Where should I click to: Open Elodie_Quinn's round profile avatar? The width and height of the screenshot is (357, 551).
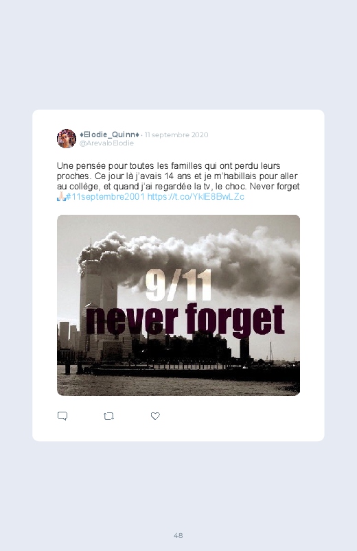[x=67, y=139]
